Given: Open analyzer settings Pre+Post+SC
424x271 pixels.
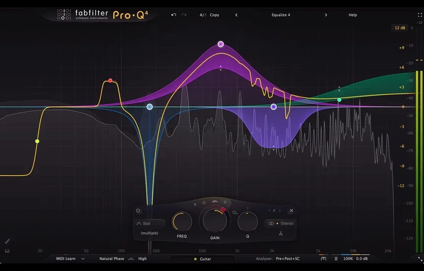Looking at the screenshot, I should click(288, 259).
